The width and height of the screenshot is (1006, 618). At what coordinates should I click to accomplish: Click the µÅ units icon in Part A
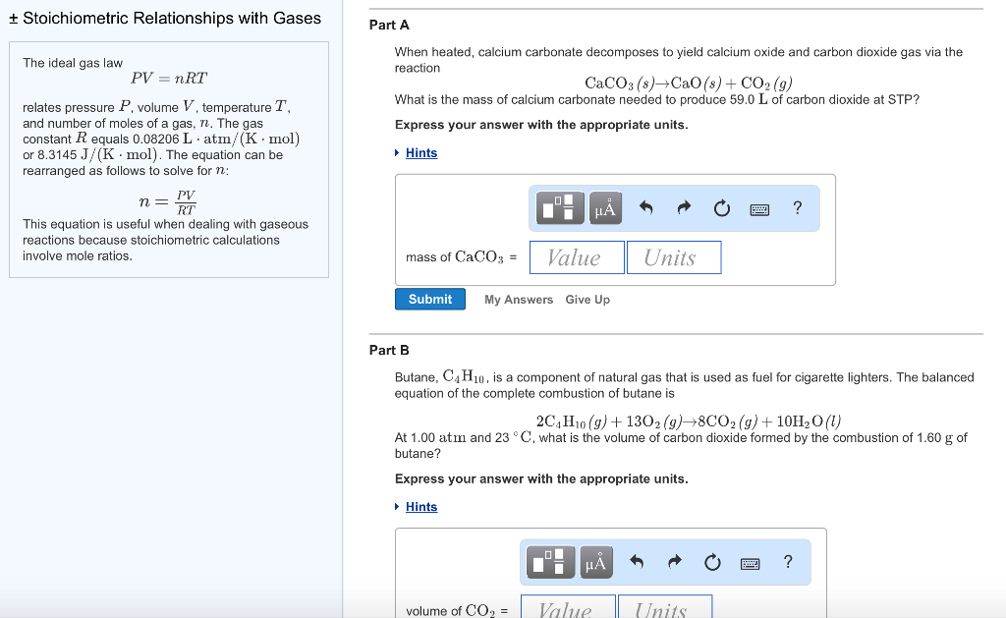604,207
